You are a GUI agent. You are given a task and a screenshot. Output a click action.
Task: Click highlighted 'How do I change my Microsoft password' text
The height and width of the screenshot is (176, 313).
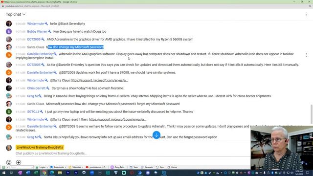[x=75, y=47]
